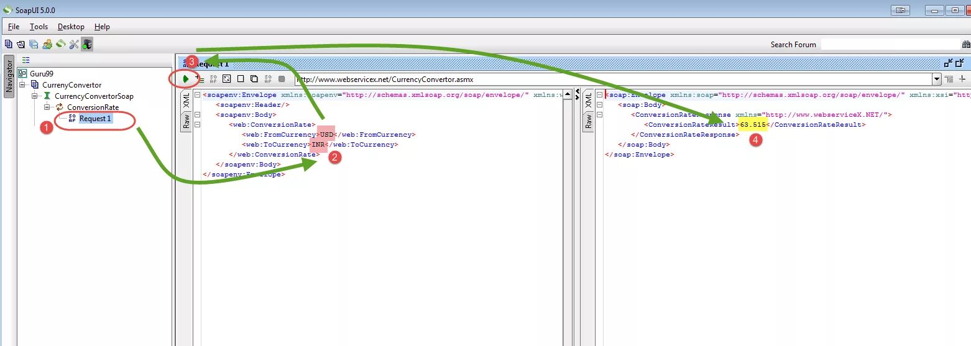Open the Desktop menu
Viewport: 971px width, 346px height.
(71, 27)
